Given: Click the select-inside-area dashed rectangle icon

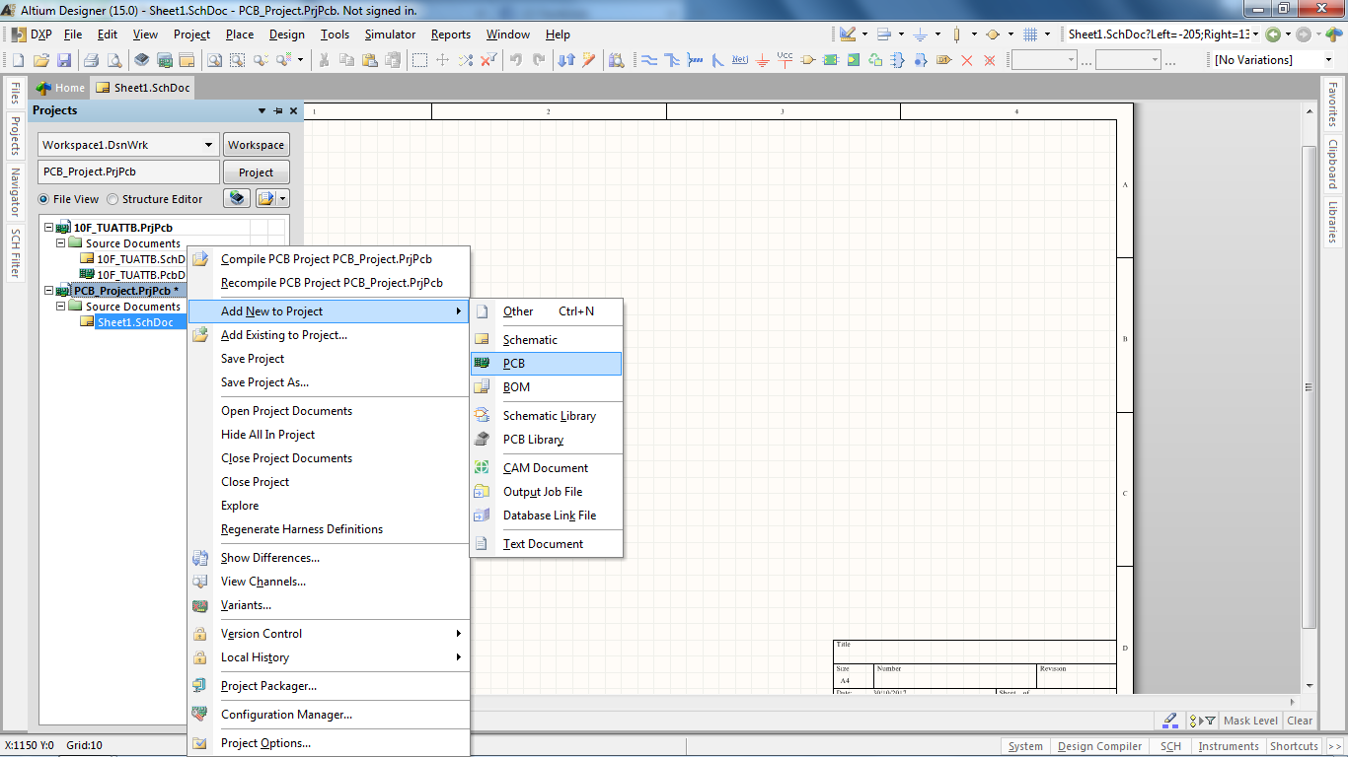Looking at the screenshot, I should 420,60.
